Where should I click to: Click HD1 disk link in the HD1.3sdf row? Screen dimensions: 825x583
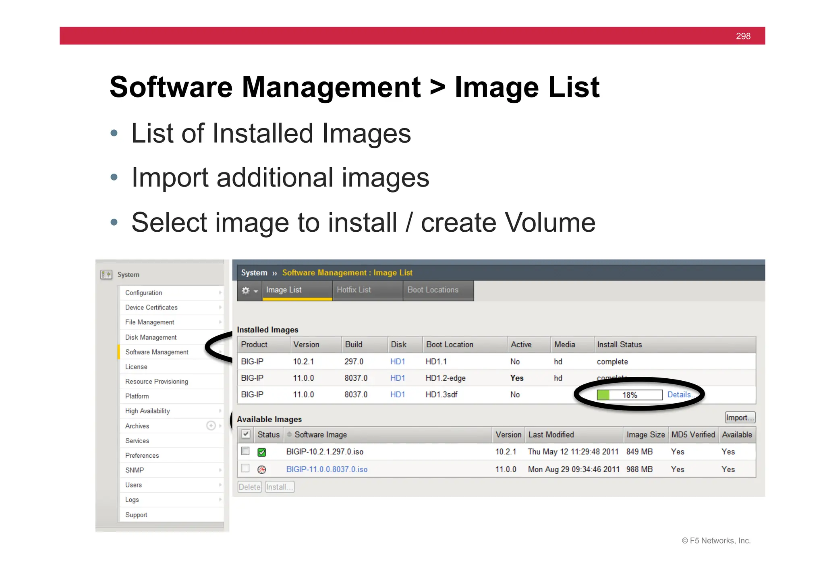398,395
